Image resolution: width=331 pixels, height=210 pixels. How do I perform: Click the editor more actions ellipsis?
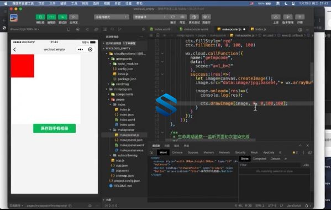(x=308, y=29)
